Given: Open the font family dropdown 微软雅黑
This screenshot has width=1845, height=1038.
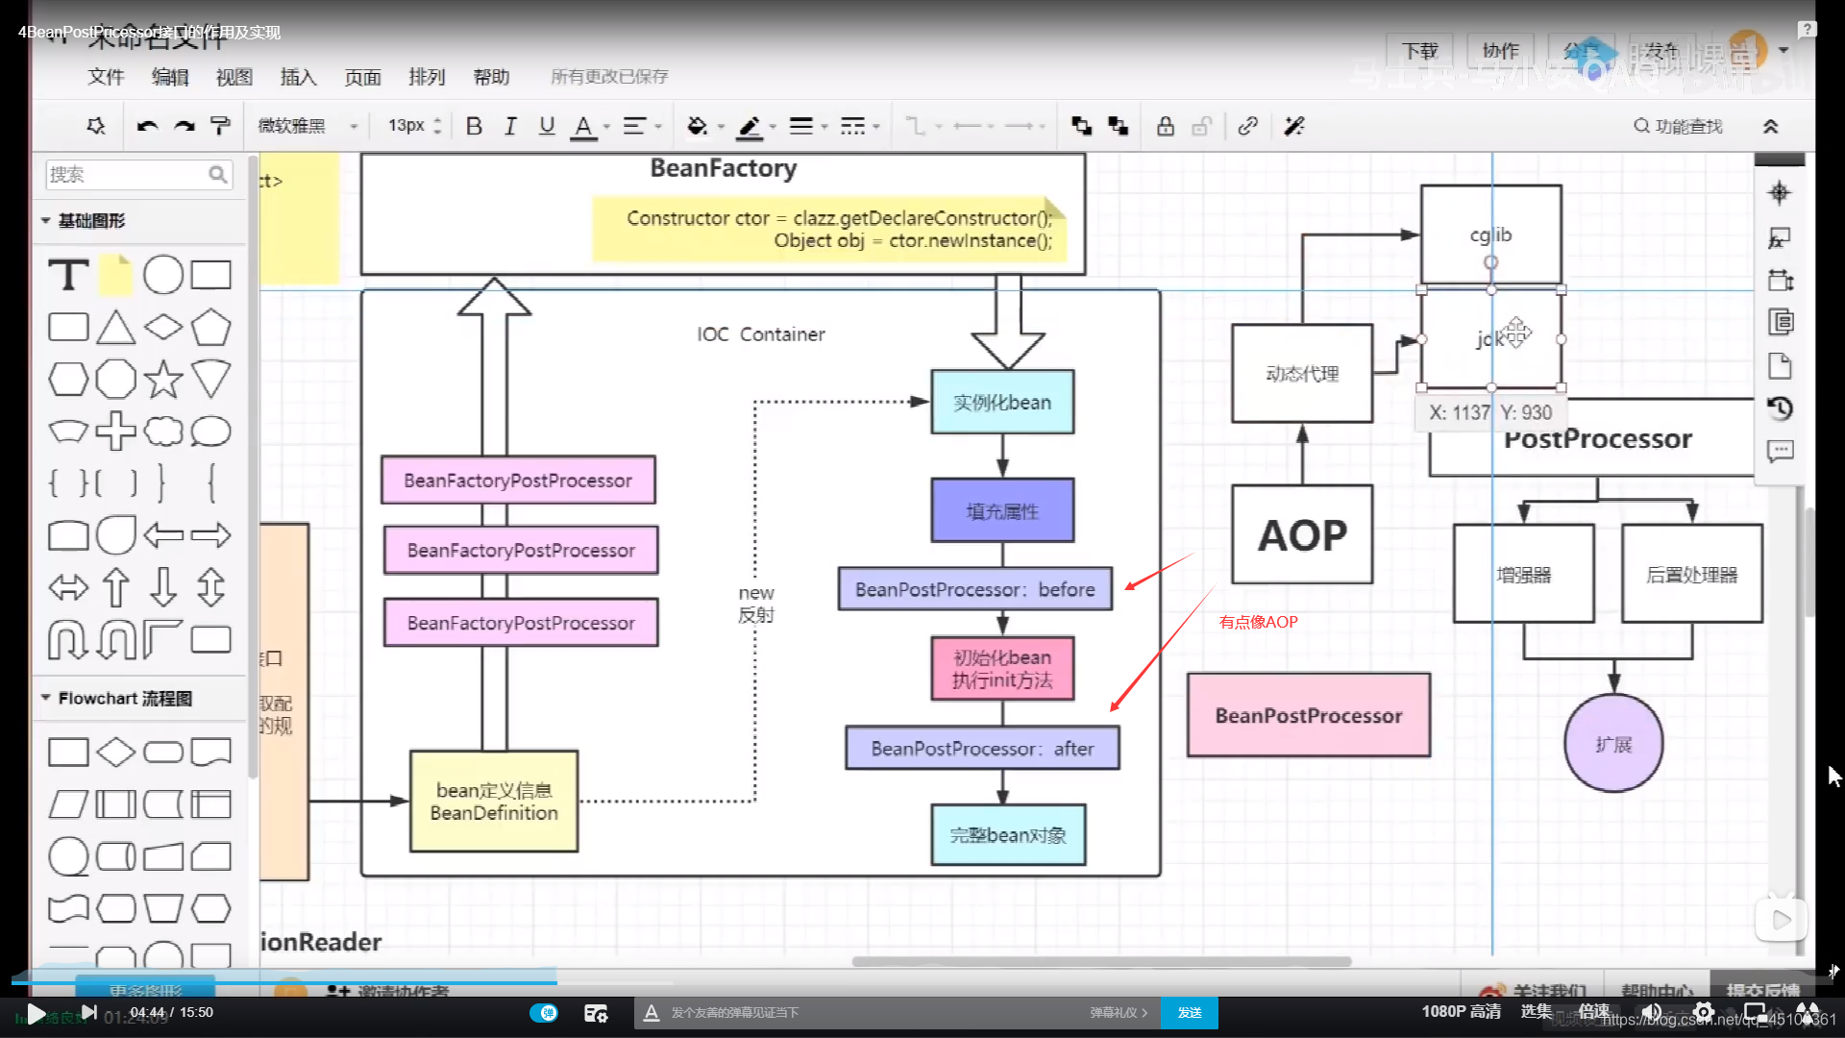Looking at the screenshot, I should tap(307, 126).
